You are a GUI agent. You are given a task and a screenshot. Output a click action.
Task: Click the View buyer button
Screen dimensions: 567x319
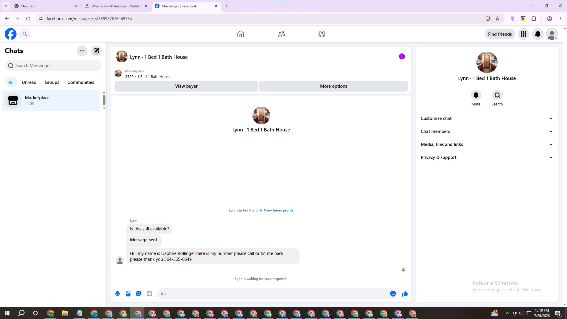click(186, 86)
